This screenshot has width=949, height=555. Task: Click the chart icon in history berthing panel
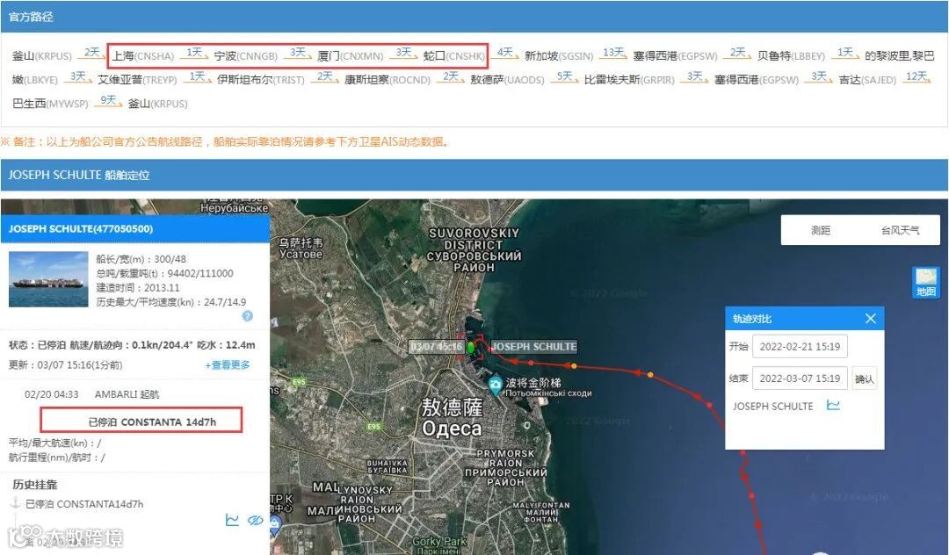pos(232,520)
